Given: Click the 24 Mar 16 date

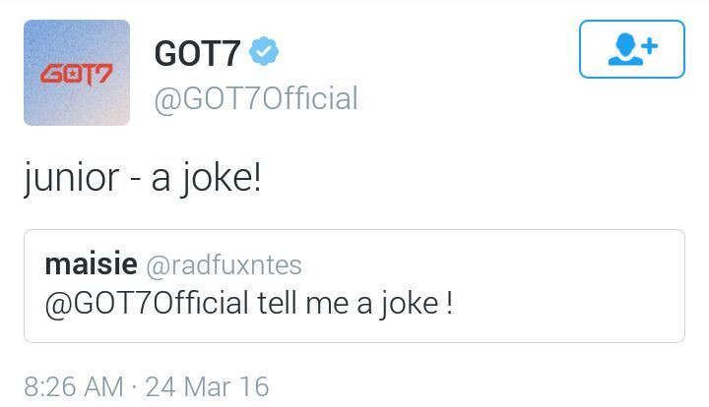Looking at the screenshot, I should (207, 386).
